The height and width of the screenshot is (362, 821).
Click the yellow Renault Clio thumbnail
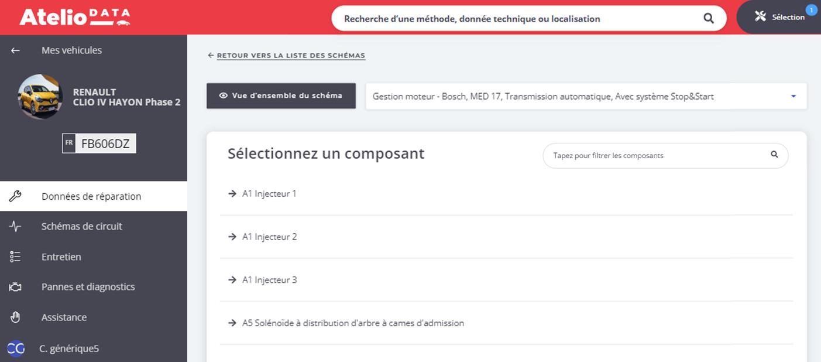[x=40, y=97]
